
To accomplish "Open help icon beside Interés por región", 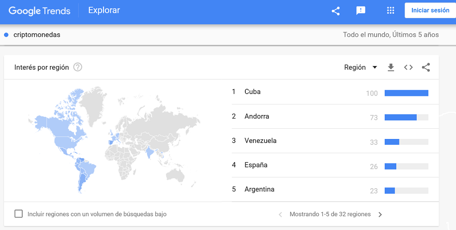I will click(x=77, y=67).
